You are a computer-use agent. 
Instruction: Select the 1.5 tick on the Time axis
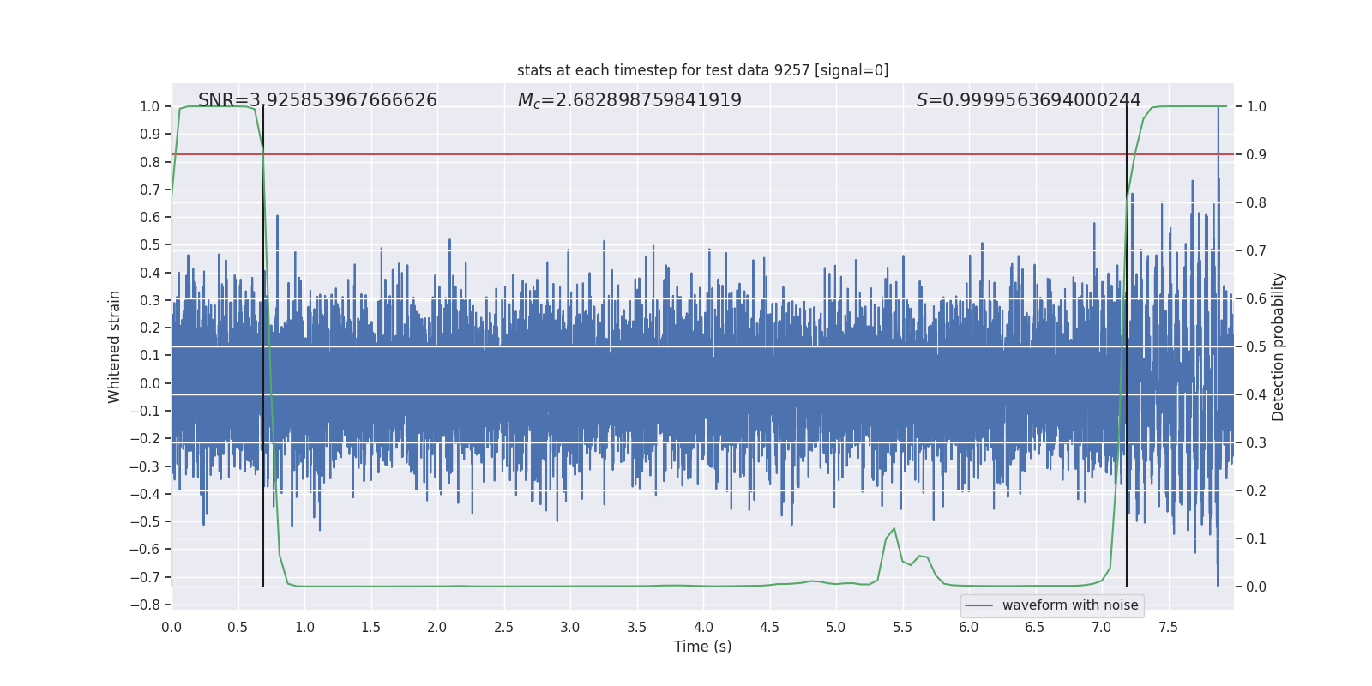click(x=370, y=627)
